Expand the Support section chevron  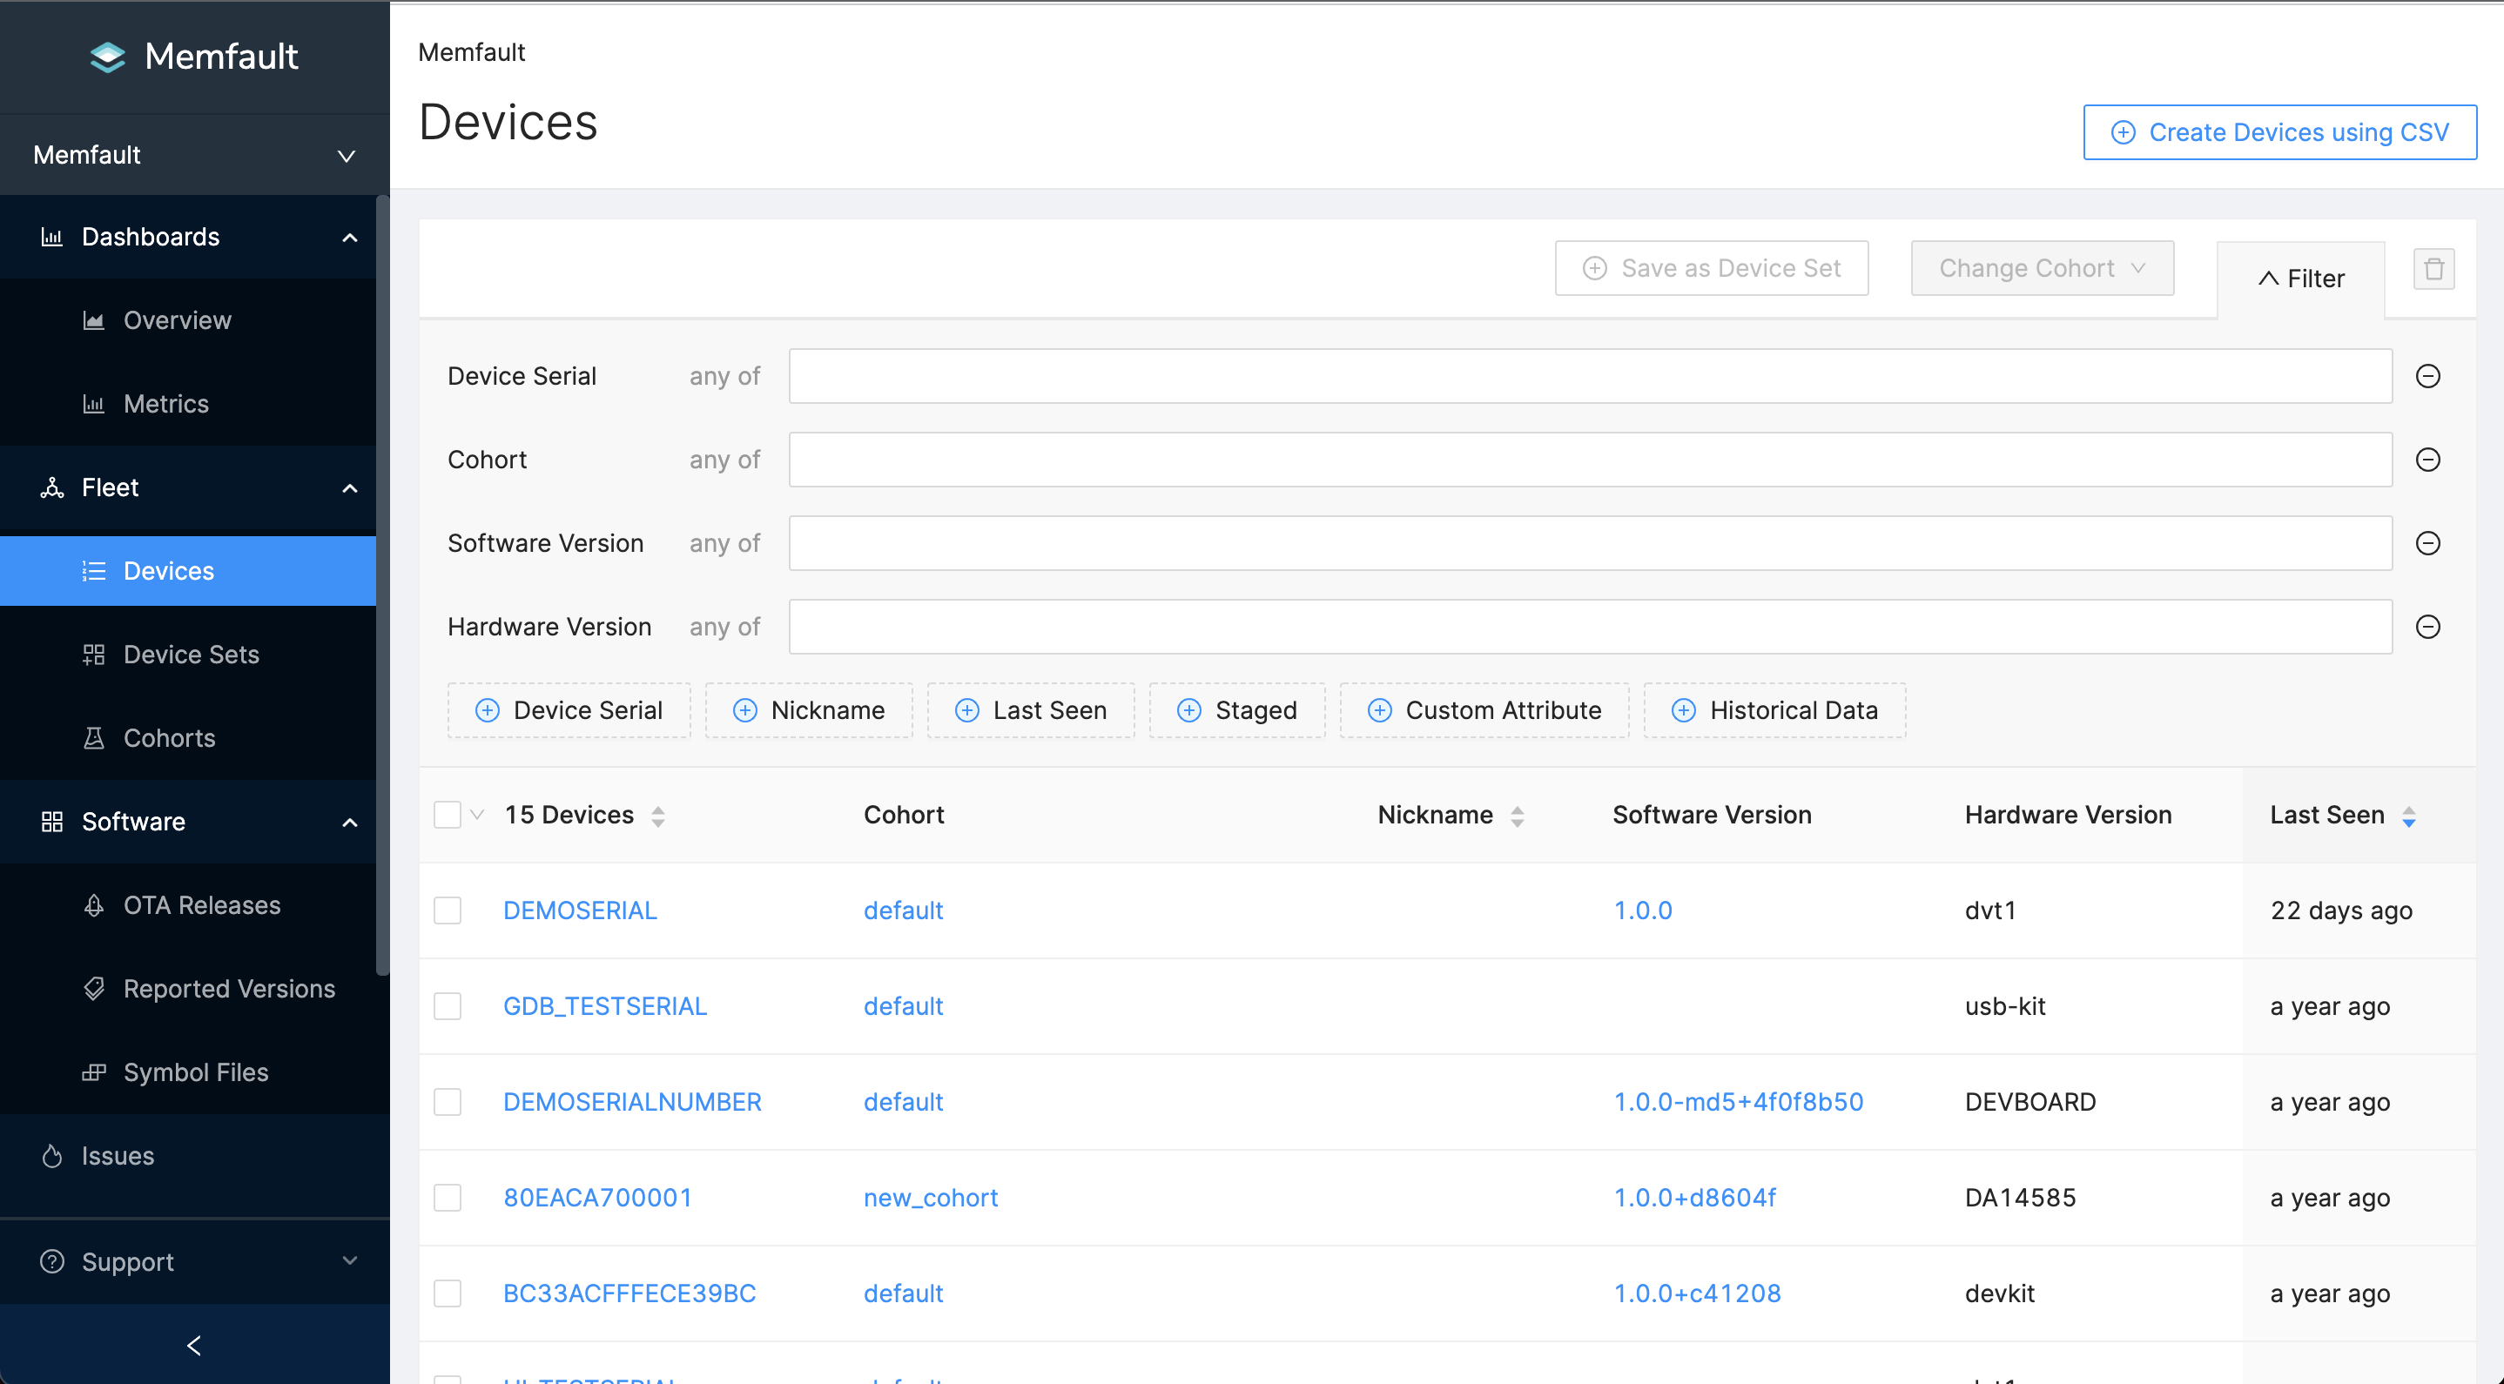click(x=350, y=1261)
